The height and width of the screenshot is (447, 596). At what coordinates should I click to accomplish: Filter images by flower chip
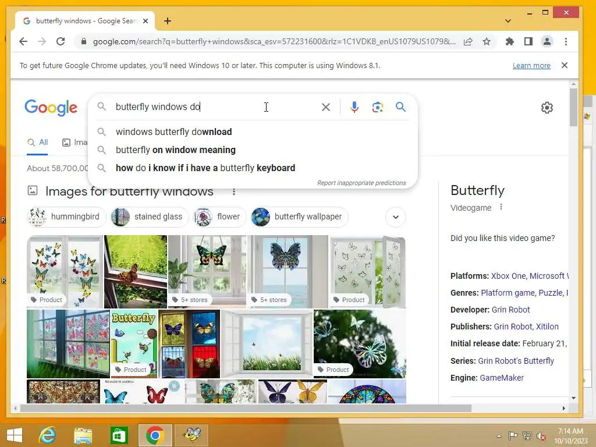pyautogui.click(x=219, y=217)
